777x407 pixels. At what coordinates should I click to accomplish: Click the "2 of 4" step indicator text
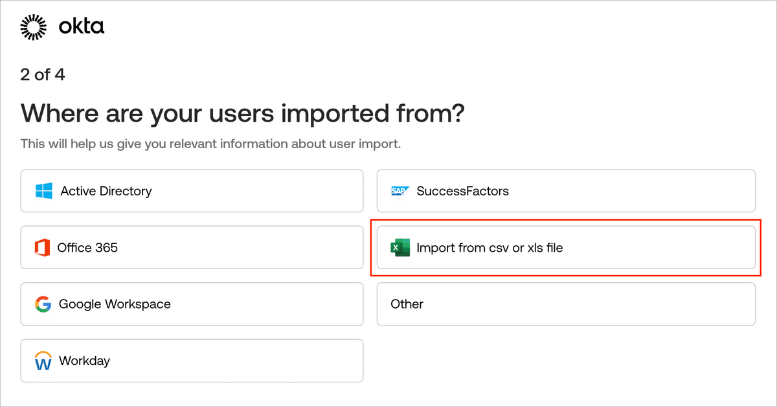point(43,75)
